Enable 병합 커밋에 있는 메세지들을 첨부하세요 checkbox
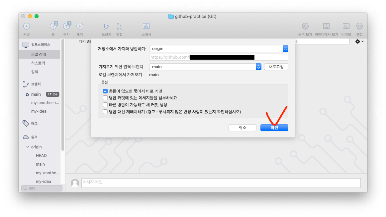The image size is (386, 217). (105, 98)
